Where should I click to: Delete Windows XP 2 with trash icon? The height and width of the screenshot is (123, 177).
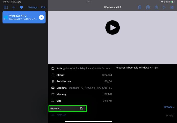point(140,7)
